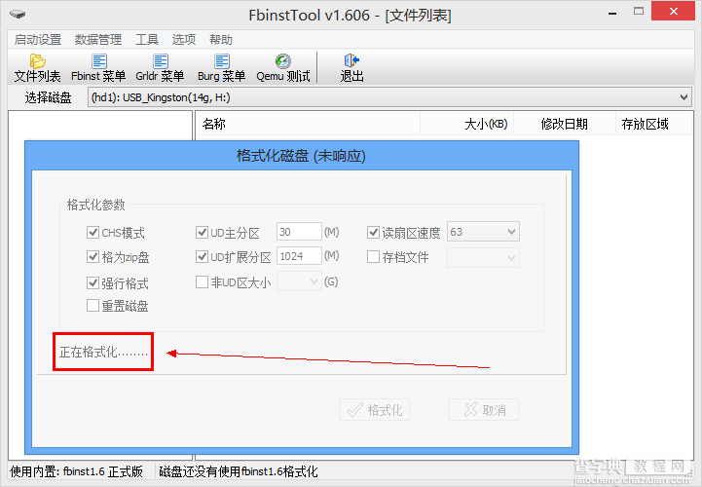
Task: Click the 正在格式化 status text
Action: pos(103,353)
